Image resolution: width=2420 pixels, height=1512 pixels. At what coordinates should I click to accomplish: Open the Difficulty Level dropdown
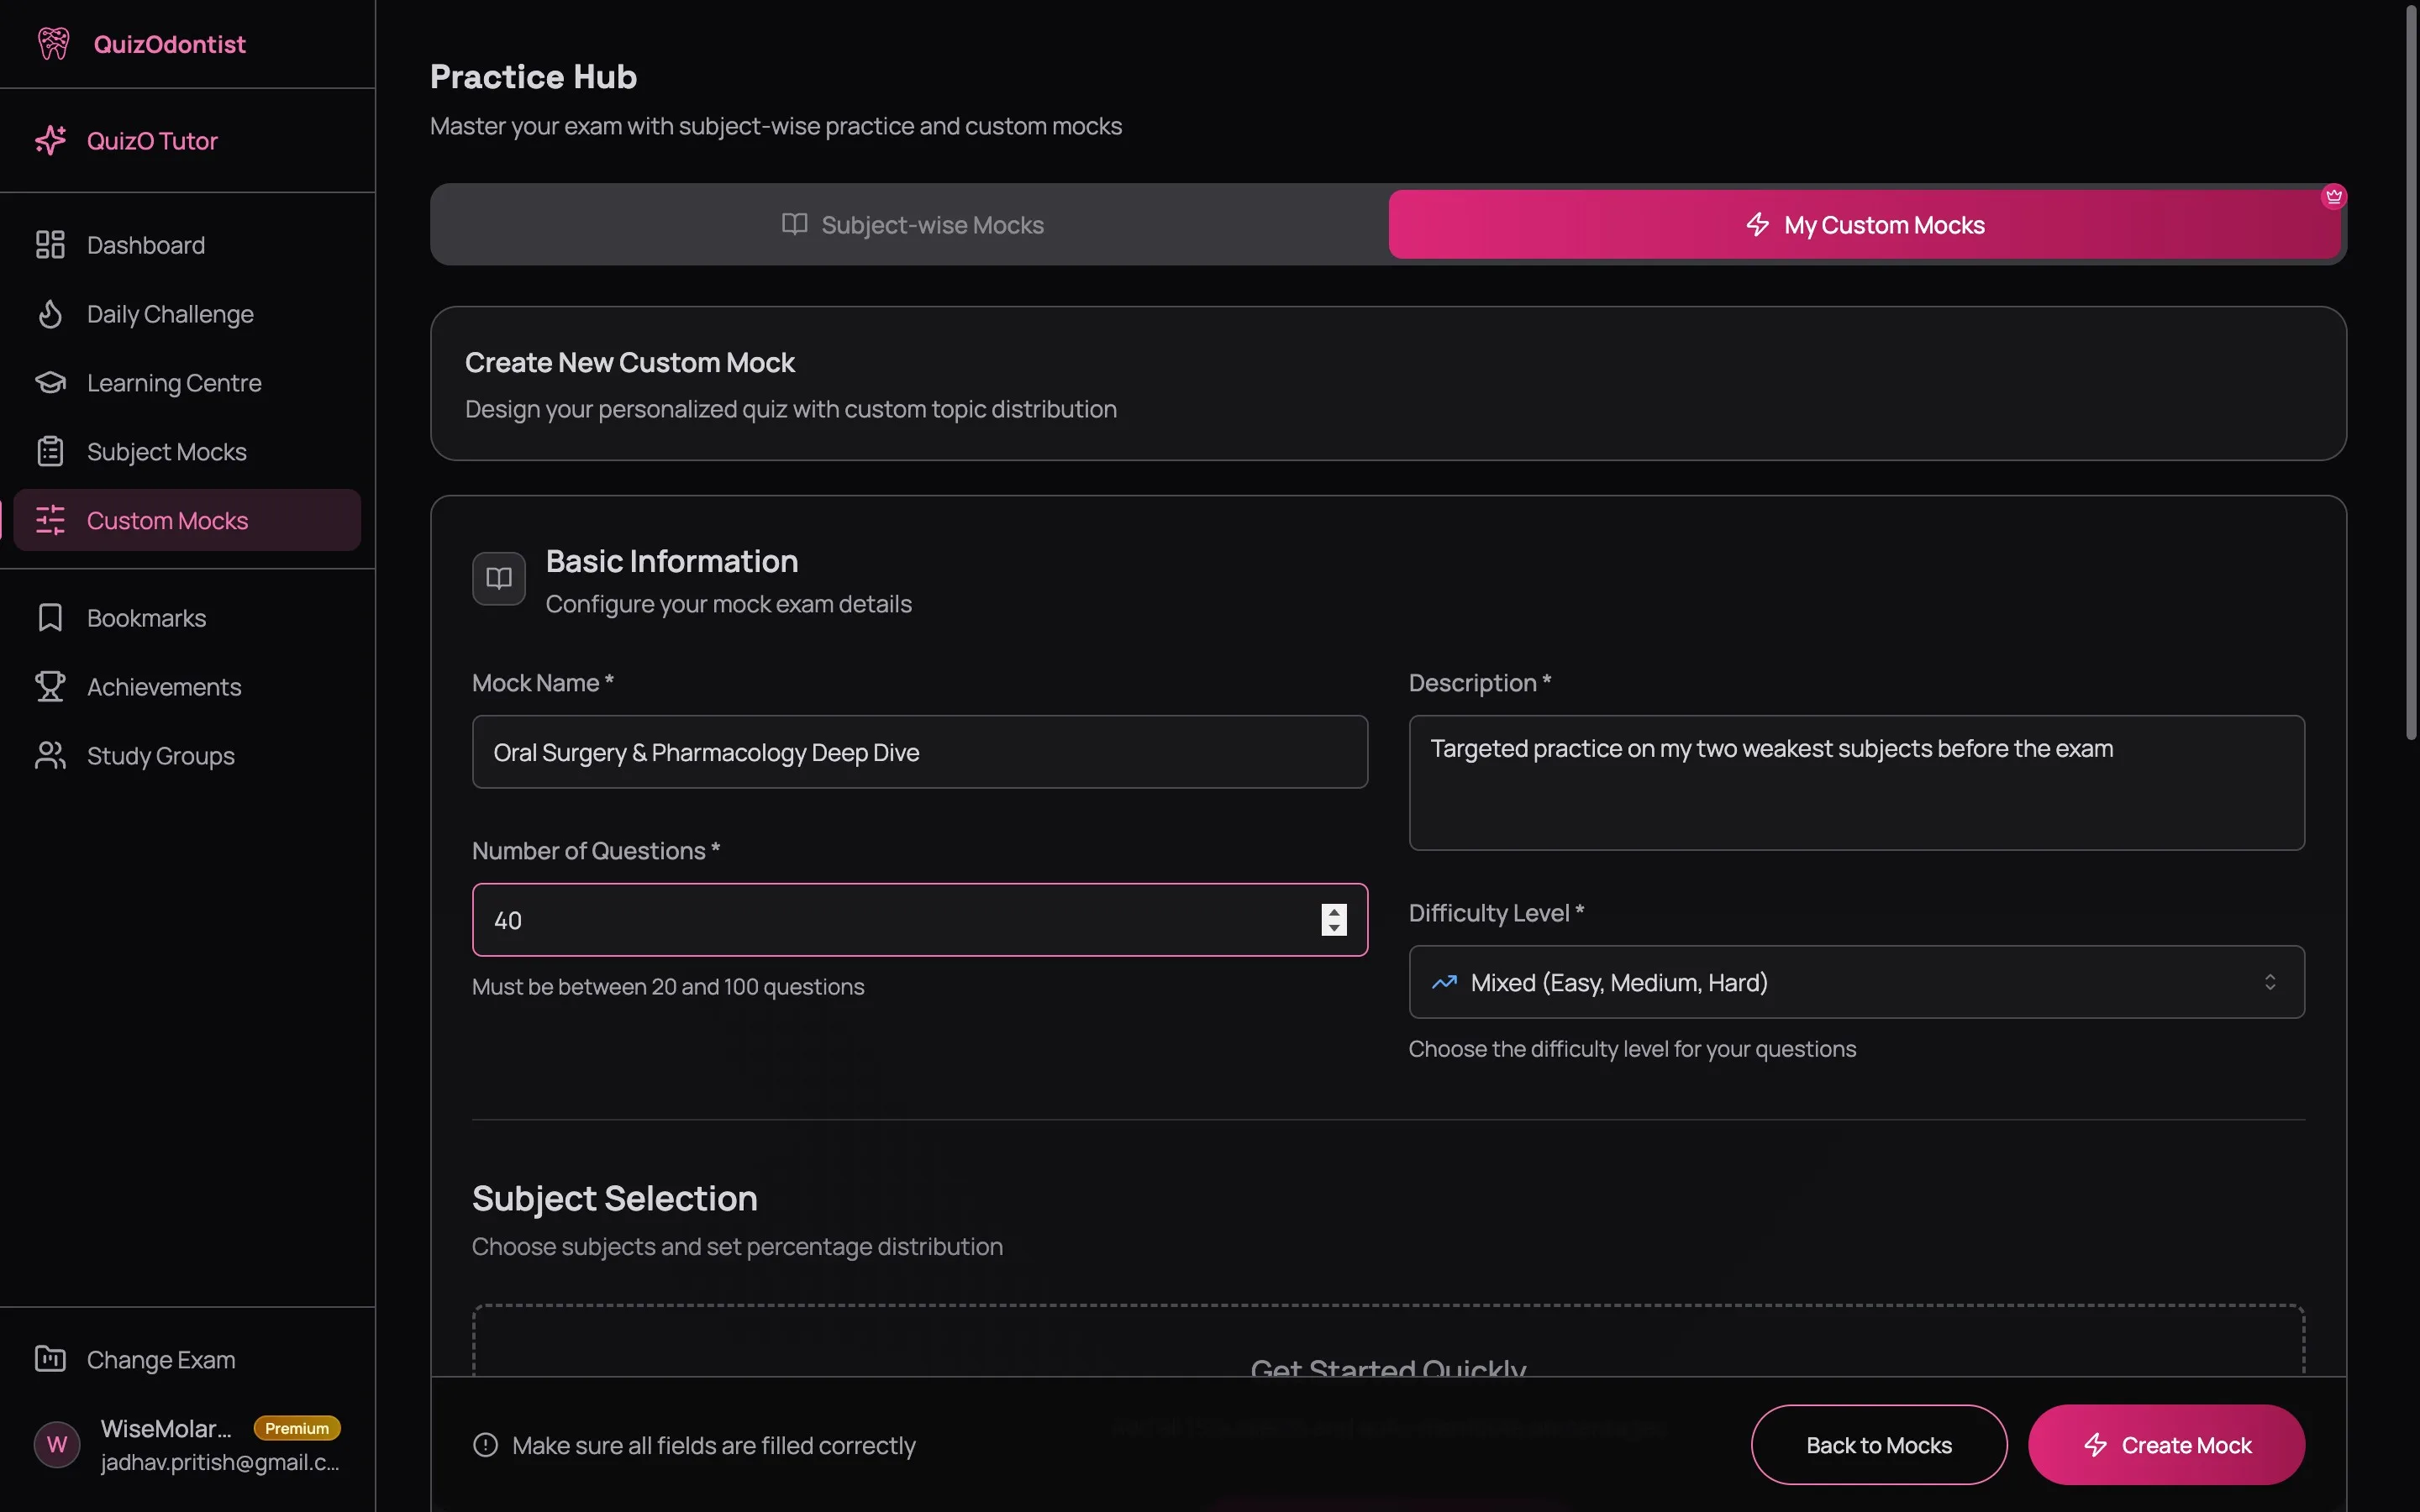point(1855,982)
